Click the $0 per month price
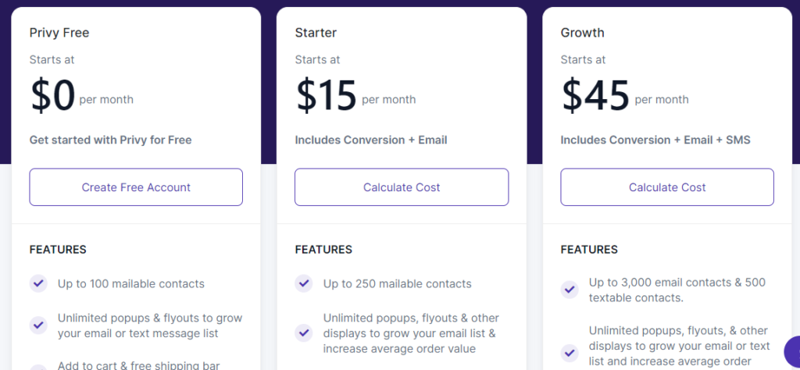The height and width of the screenshot is (370, 800). (x=81, y=96)
